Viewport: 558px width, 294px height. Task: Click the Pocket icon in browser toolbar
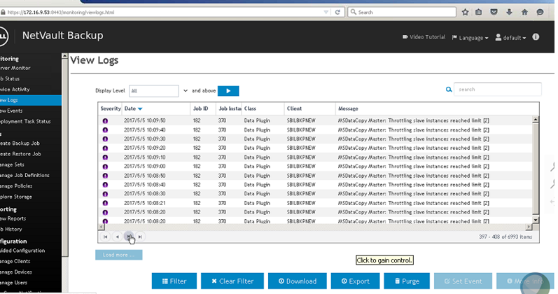click(494, 12)
